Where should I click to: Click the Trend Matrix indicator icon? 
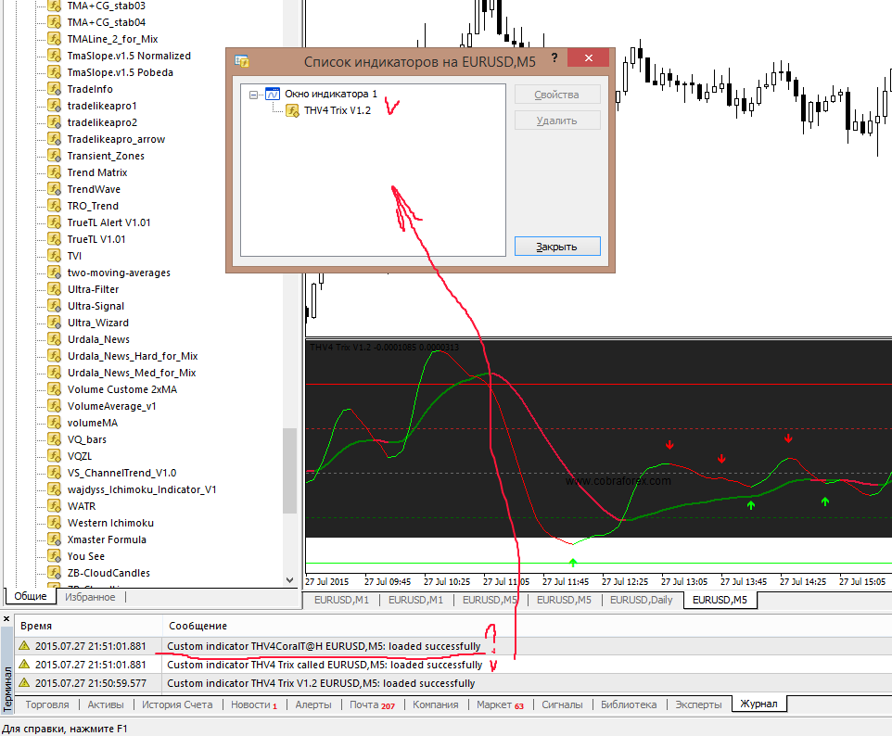(54, 171)
